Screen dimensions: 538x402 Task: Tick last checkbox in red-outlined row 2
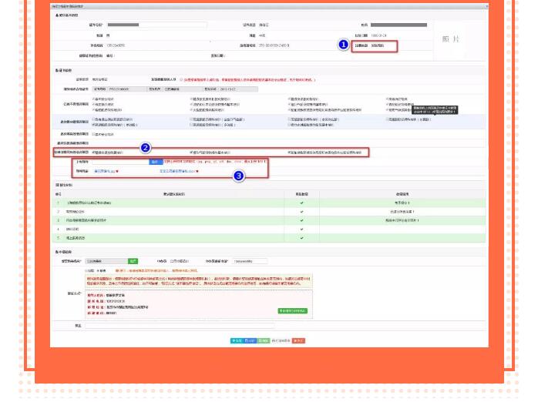point(287,152)
